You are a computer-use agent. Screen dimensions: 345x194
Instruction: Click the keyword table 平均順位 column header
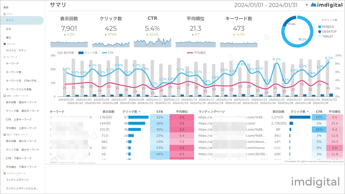pos(182,112)
